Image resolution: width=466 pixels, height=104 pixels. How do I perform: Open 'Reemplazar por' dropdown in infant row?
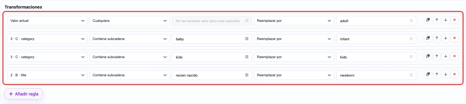(x=294, y=39)
